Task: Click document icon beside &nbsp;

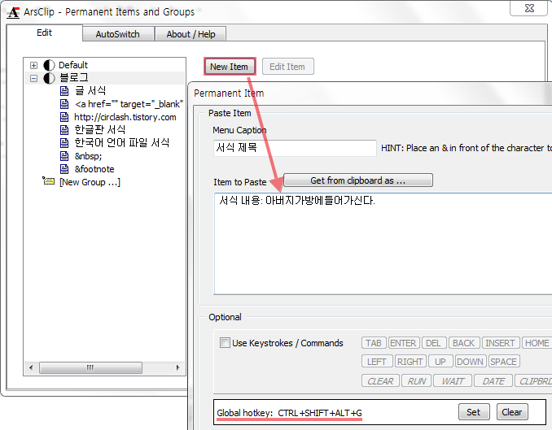Action: click(x=64, y=156)
